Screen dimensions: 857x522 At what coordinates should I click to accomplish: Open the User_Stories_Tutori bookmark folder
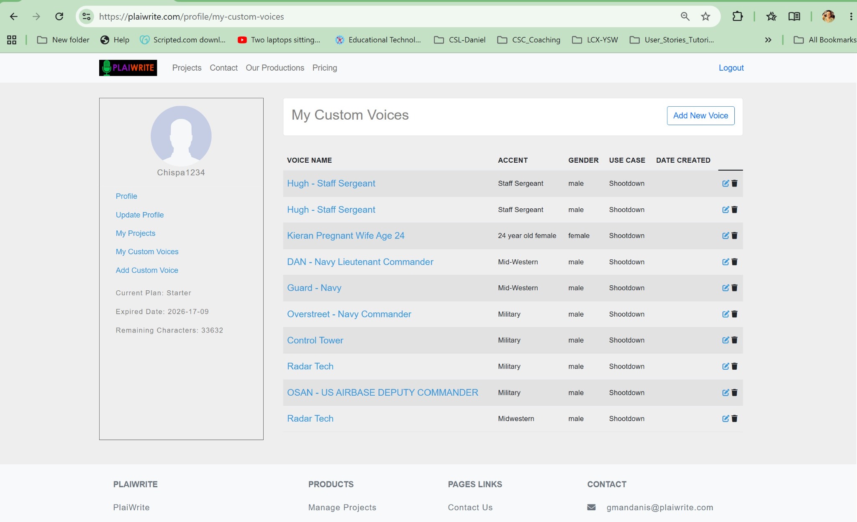672,40
